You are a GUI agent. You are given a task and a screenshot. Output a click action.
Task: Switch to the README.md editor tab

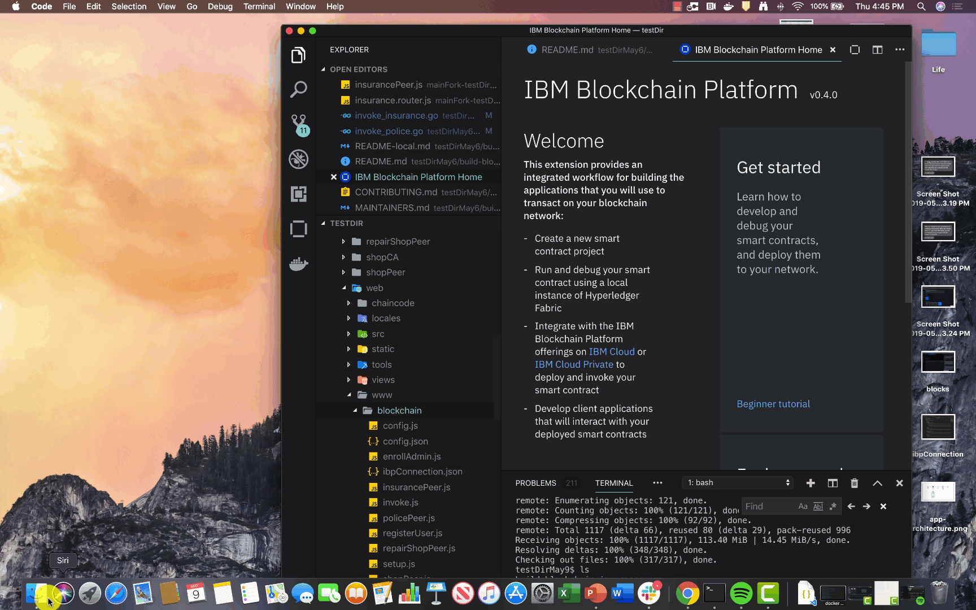589,50
